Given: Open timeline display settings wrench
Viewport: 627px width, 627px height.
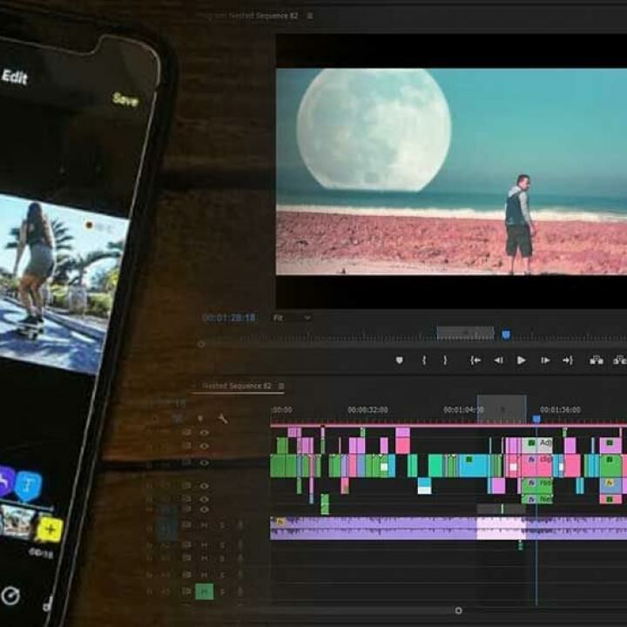Looking at the screenshot, I should point(223,419).
